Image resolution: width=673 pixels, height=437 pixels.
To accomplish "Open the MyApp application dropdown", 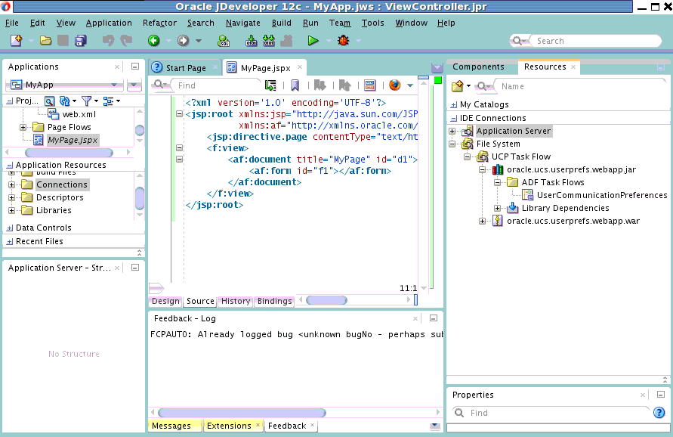I will pos(114,85).
